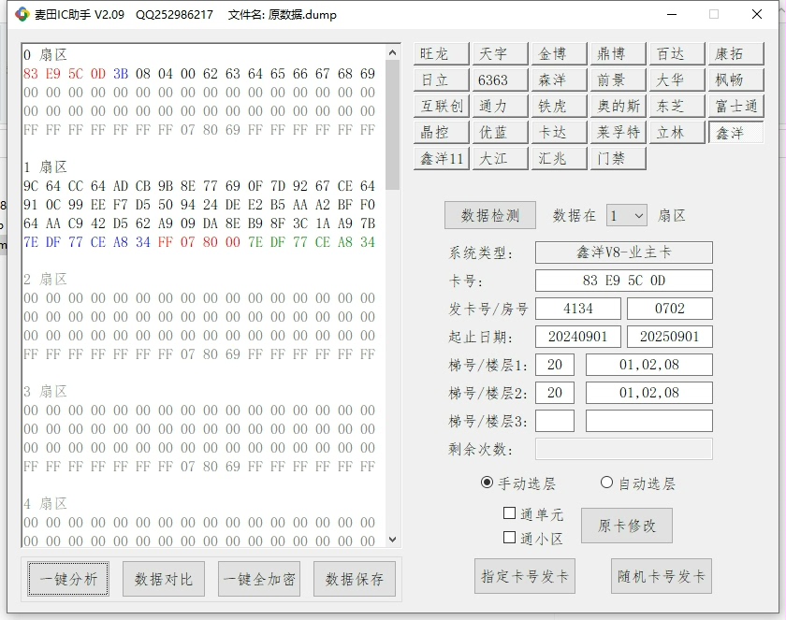Screen dimensions: 786x620
Task: Click the 一键全加密 button
Action: pyautogui.click(x=259, y=579)
